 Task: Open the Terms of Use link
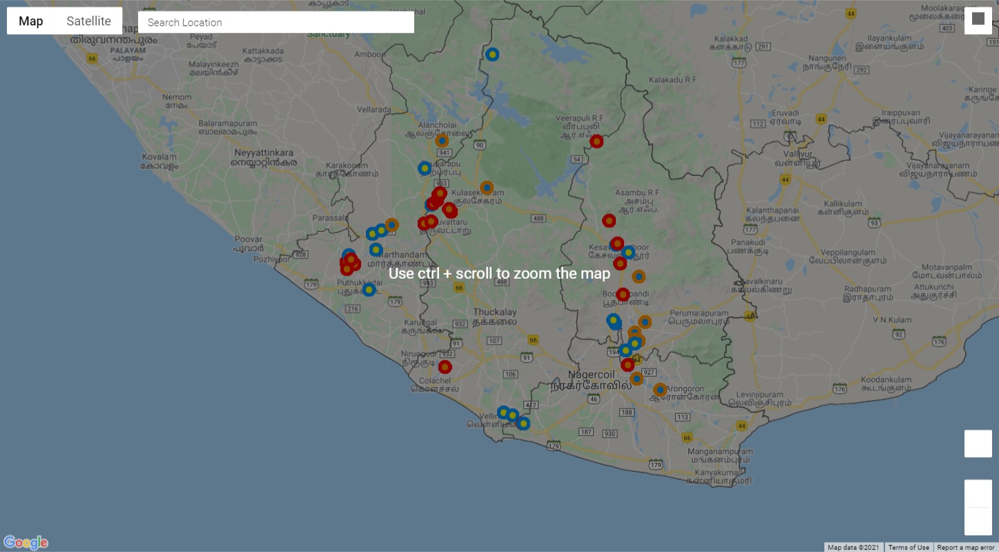(909, 547)
